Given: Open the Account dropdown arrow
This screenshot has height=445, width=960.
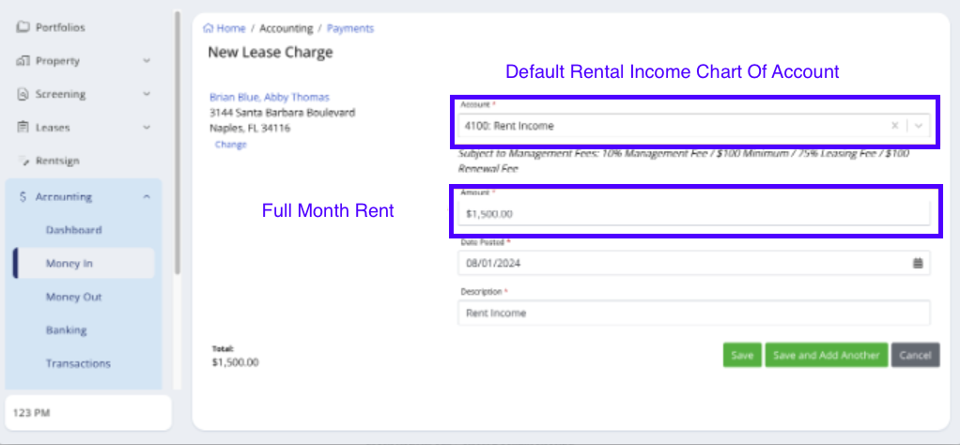Looking at the screenshot, I should [x=919, y=126].
